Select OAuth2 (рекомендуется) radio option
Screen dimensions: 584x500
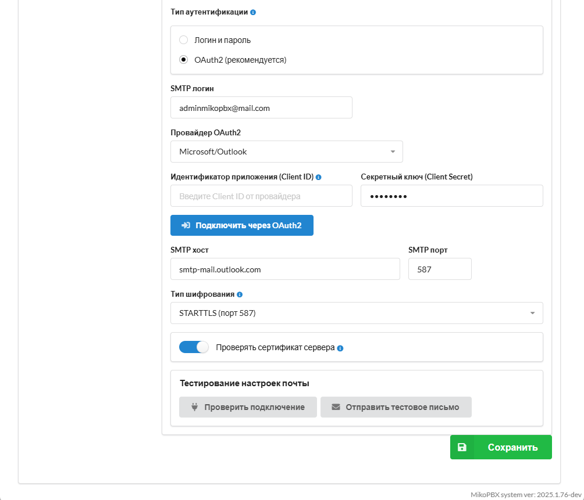point(184,59)
